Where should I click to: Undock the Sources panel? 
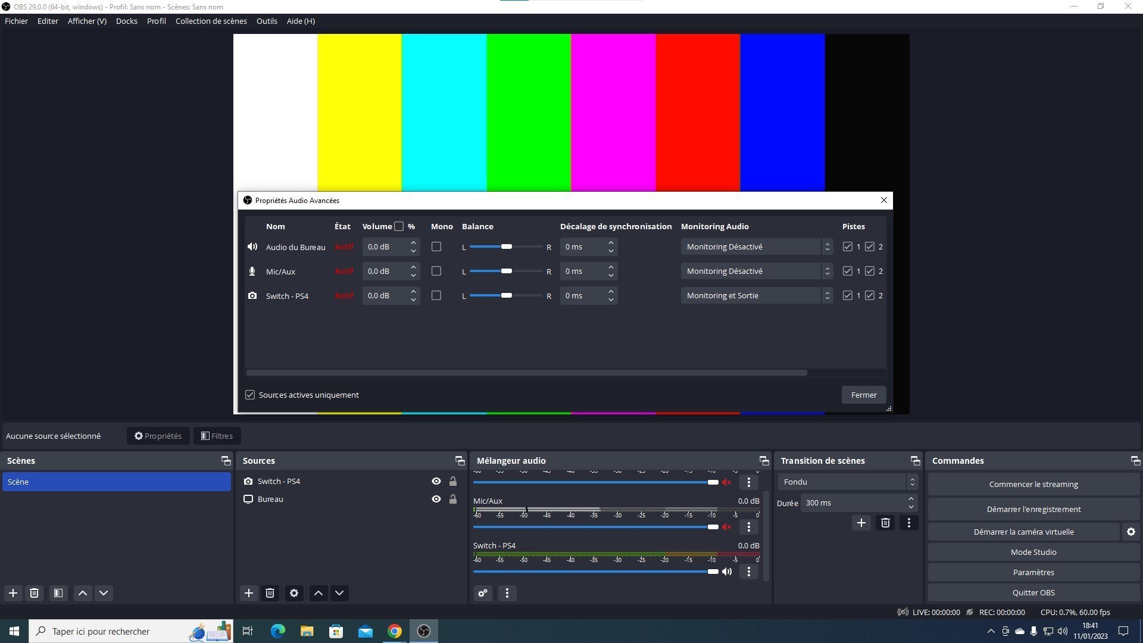click(x=460, y=461)
